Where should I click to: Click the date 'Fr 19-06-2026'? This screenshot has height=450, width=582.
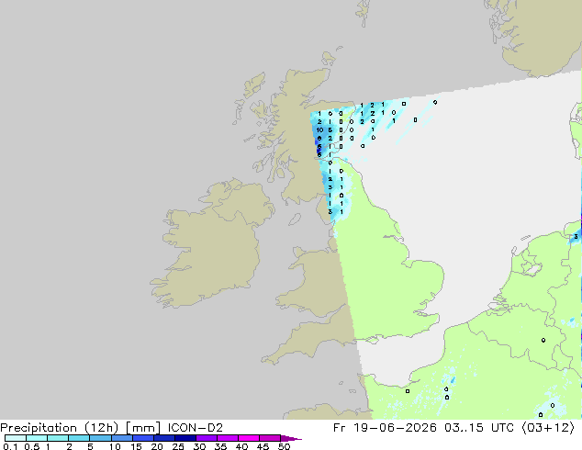[385, 428]
